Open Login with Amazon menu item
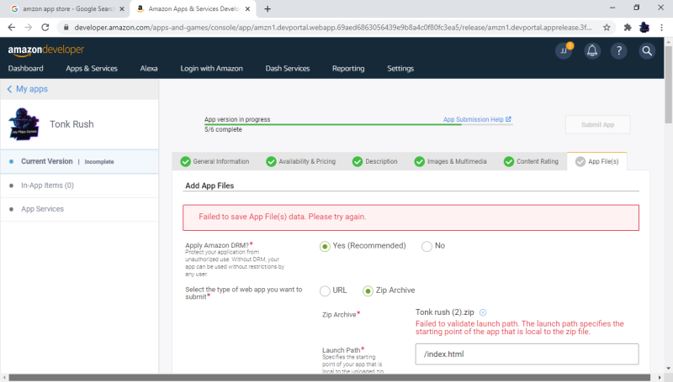The height and width of the screenshot is (382, 673). pos(212,69)
